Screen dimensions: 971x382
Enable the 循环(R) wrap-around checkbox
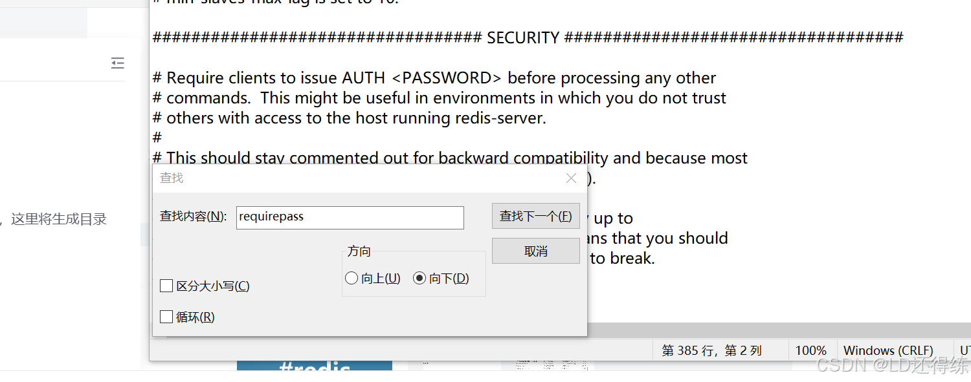166,317
